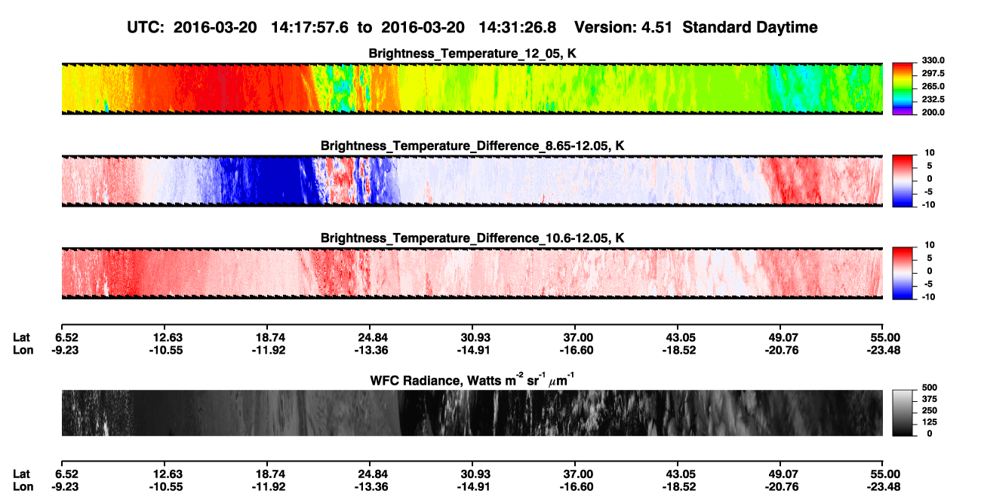Click longitude -14.91 on the bottom axis

(x=473, y=486)
